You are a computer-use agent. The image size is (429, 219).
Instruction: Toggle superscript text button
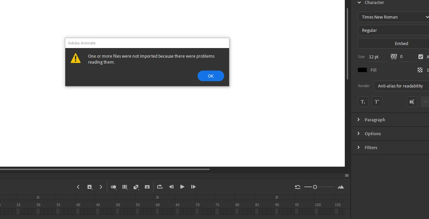point(377,102)
